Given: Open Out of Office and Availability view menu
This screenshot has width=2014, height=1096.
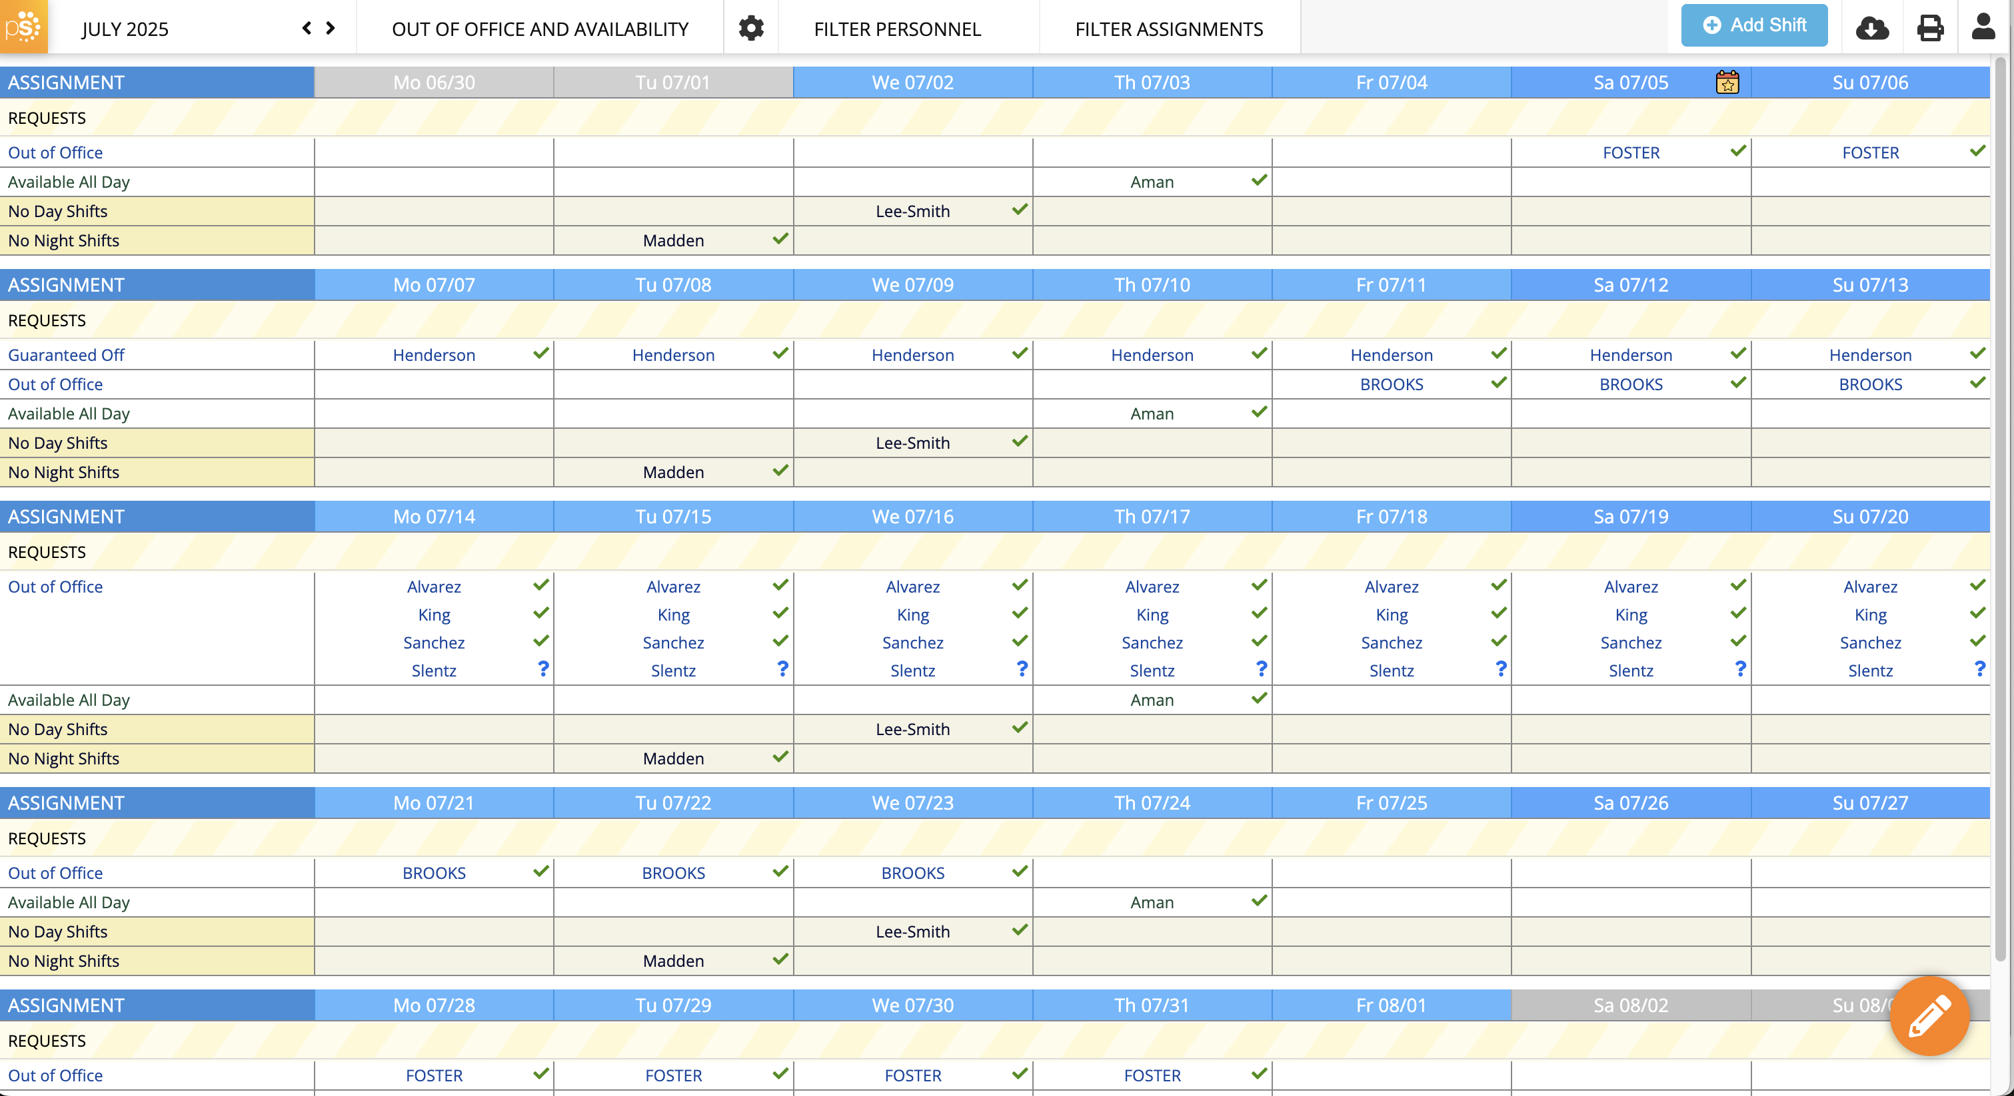Looking at the screenshot, I should click(539, 29).
